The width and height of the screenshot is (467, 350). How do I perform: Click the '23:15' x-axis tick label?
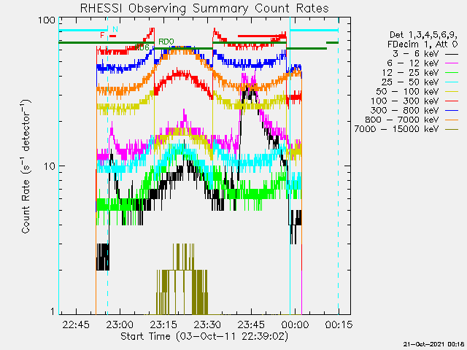[163, 324]
